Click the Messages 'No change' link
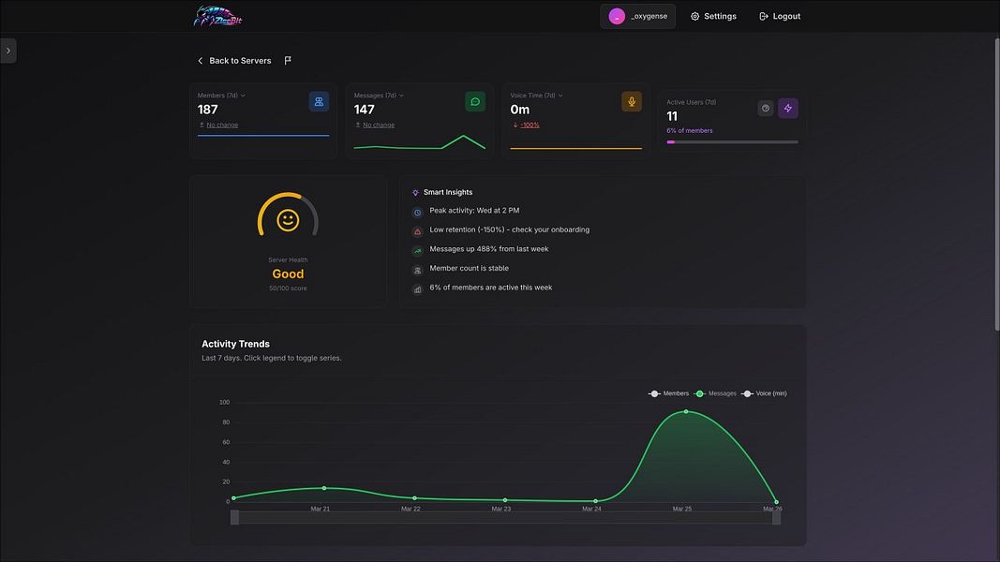The width and height of the screenshot is (1000, 562). click(x=379, y=125)
